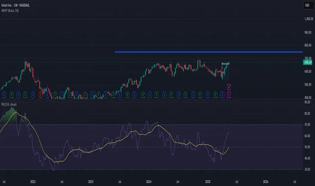The width and height of the screenshot is (315, 186).
Task: Click the RSI 90.00 scale label
Action: point(307,102)
